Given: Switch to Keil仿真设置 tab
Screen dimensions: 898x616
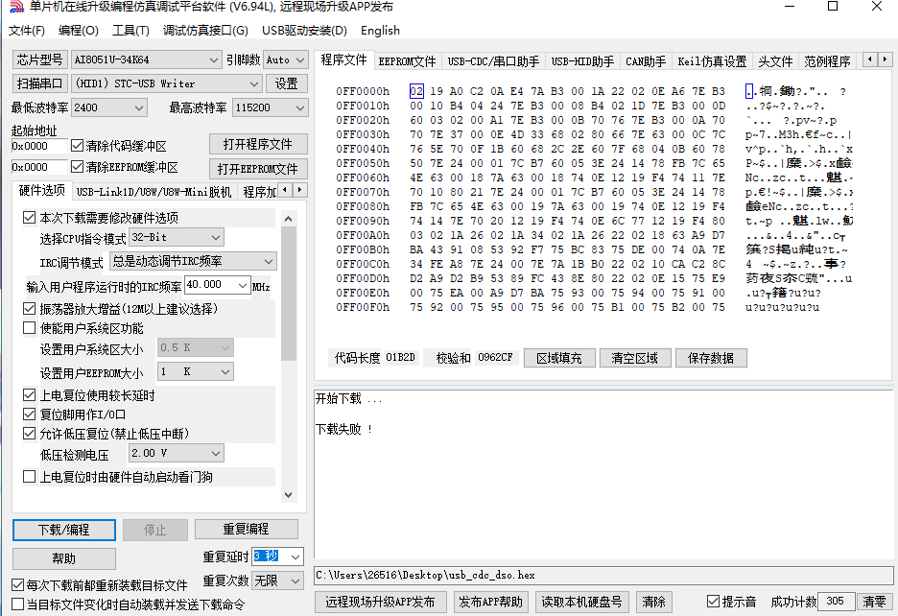Looking at the screenshot, I should click(x=712, y=61).
